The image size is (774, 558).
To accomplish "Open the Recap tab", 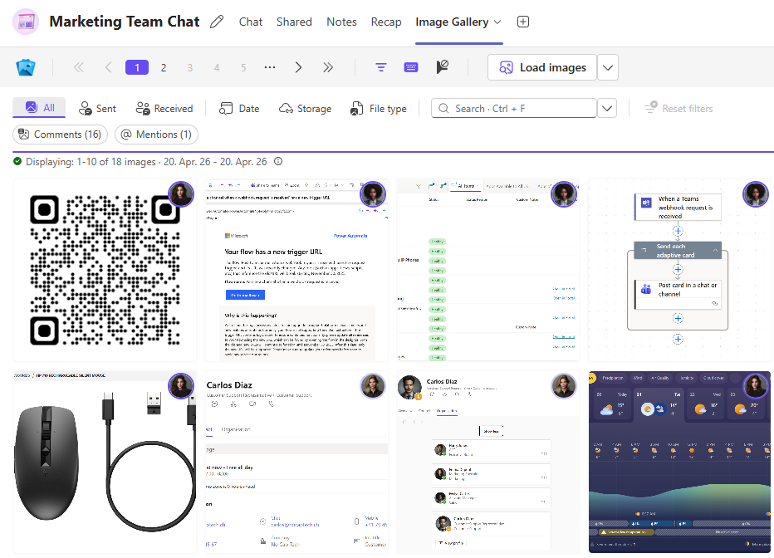I will coord(386,22).
